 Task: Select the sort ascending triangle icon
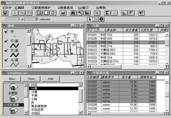124,13
